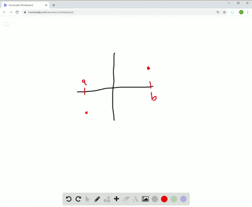Image resolution: width=252 pixels, height=207 pixels.
Task: Open Chrome three-dot menu
Action: (248, 12)
